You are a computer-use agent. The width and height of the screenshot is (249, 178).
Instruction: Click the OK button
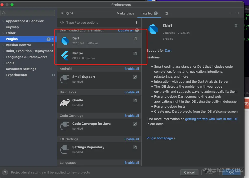click(231, 172)
